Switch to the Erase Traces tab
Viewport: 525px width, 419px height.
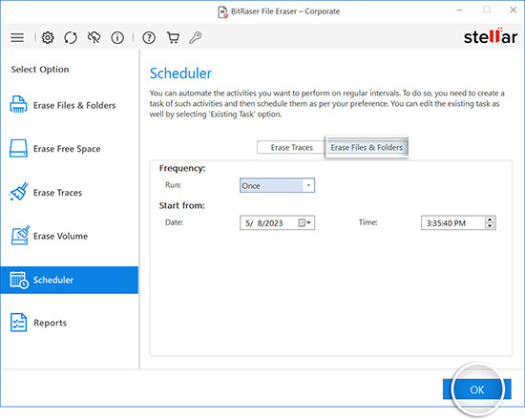click(291, 148)
